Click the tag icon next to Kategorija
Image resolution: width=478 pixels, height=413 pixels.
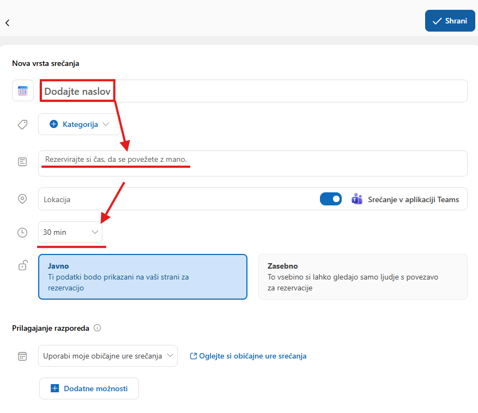[22, 124]
